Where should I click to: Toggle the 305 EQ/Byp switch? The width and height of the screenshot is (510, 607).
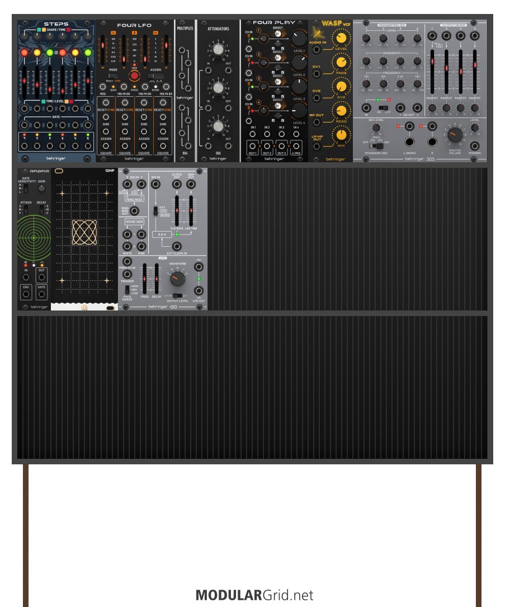coord(383,107)
